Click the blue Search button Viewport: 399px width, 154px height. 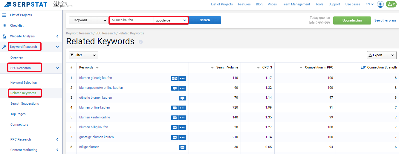pos(205,20)
